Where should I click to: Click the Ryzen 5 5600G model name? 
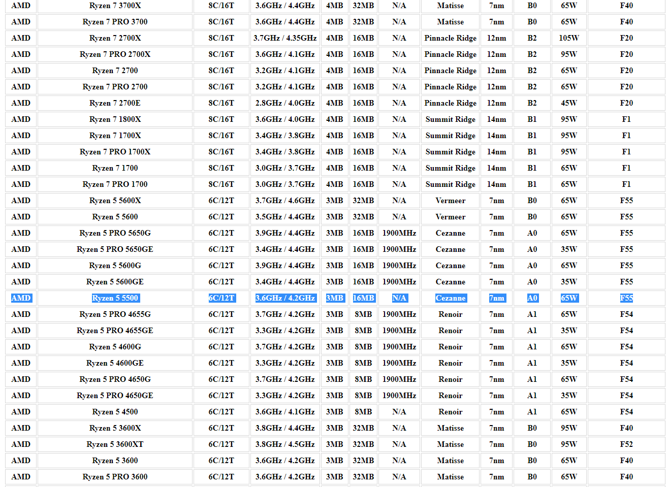[x=115, y=266]
